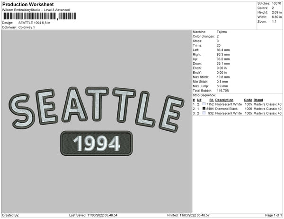
Task: Click the Zoom 1:1 value
Action: pos(275,22)
